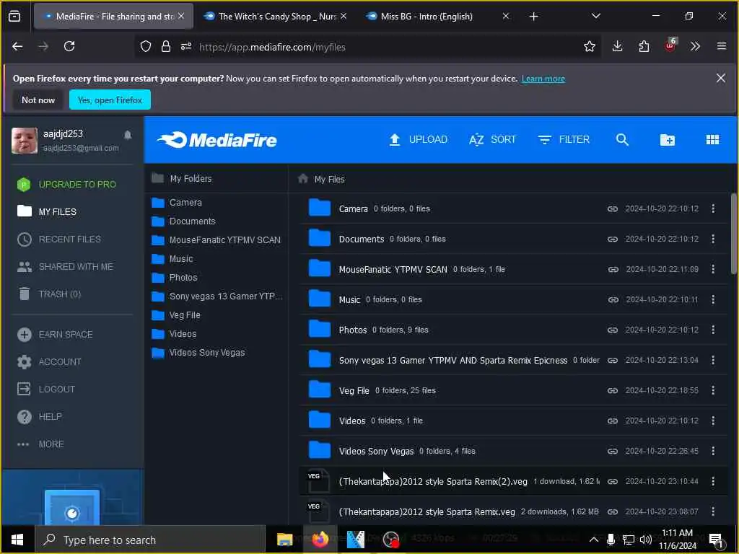
Task: Go back to previous page
Action: [17, 46]
